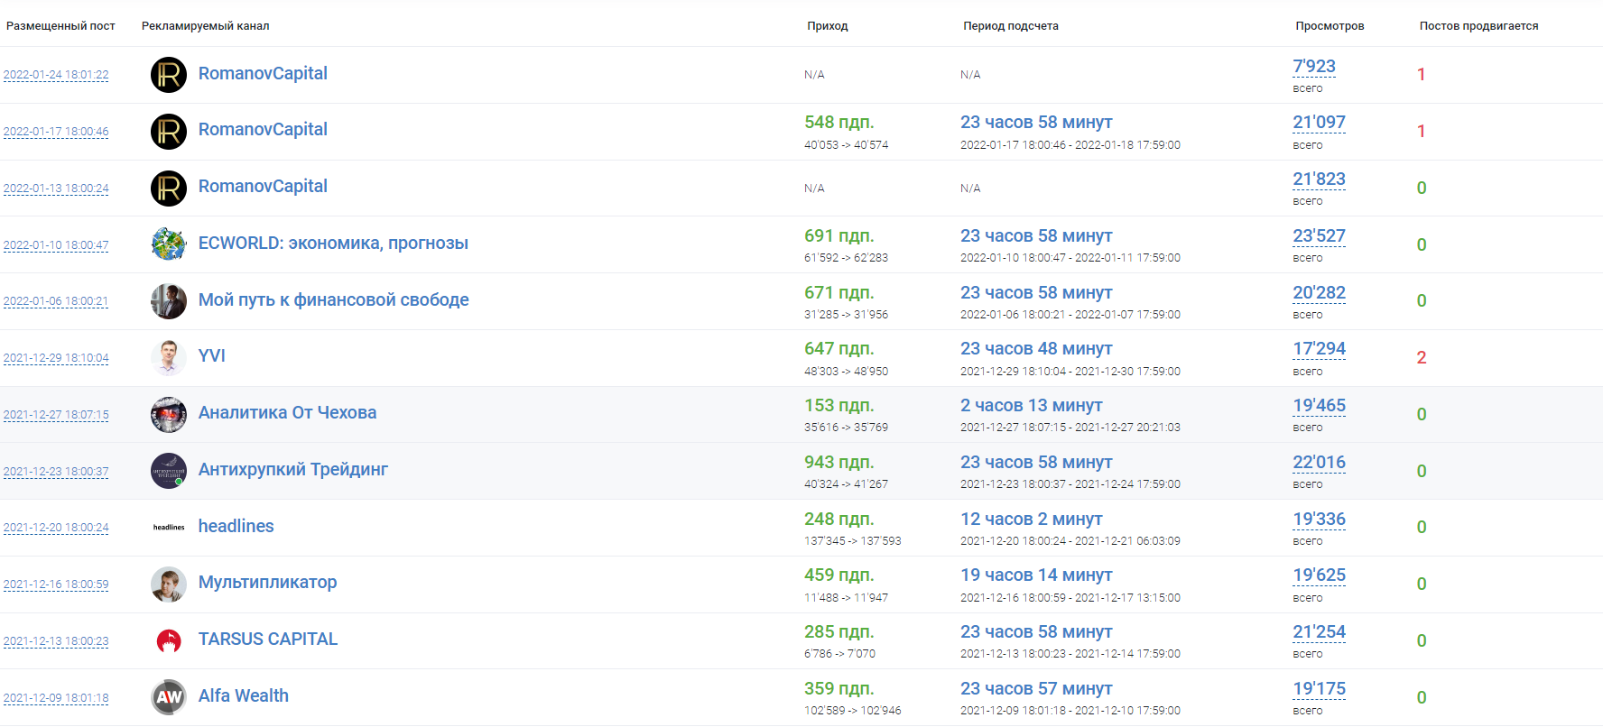Click the headlines channel logo icon

(x=169, y=527)
